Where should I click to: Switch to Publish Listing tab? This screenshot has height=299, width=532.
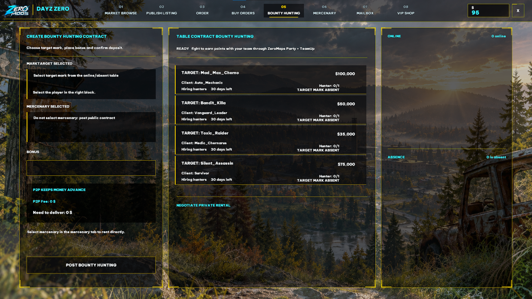(x=161, y=10)
